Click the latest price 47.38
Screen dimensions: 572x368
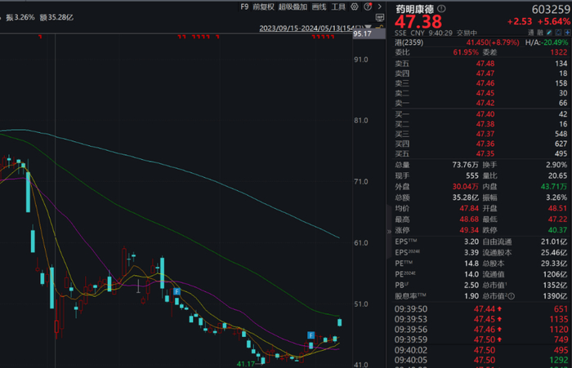tap(418, 21)
